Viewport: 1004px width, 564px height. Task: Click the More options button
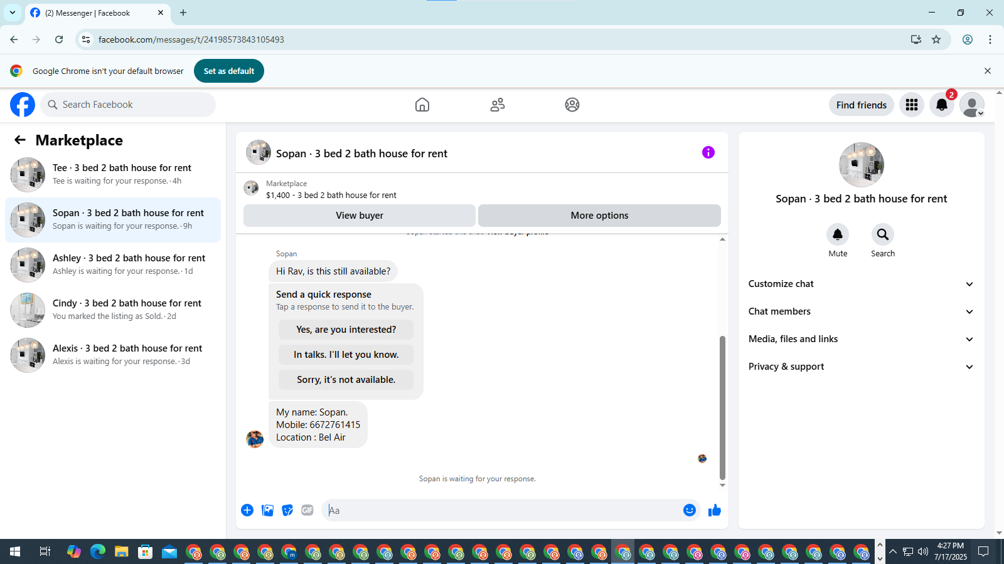pos(599,216)
